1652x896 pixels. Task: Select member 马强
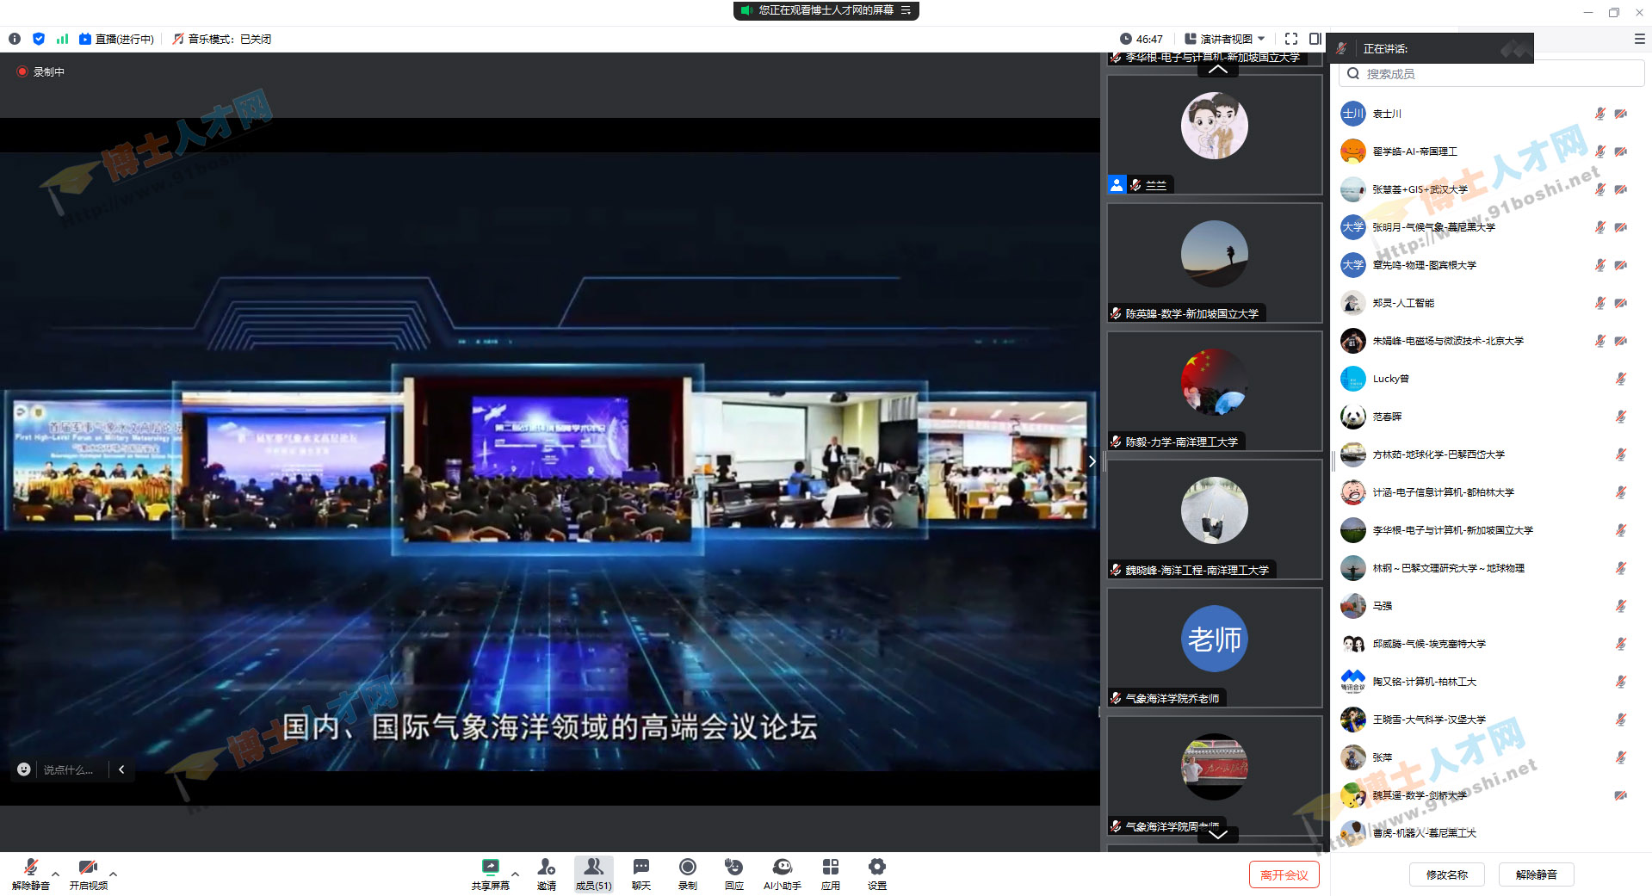pyautogui.click(x=1489, y=606)
